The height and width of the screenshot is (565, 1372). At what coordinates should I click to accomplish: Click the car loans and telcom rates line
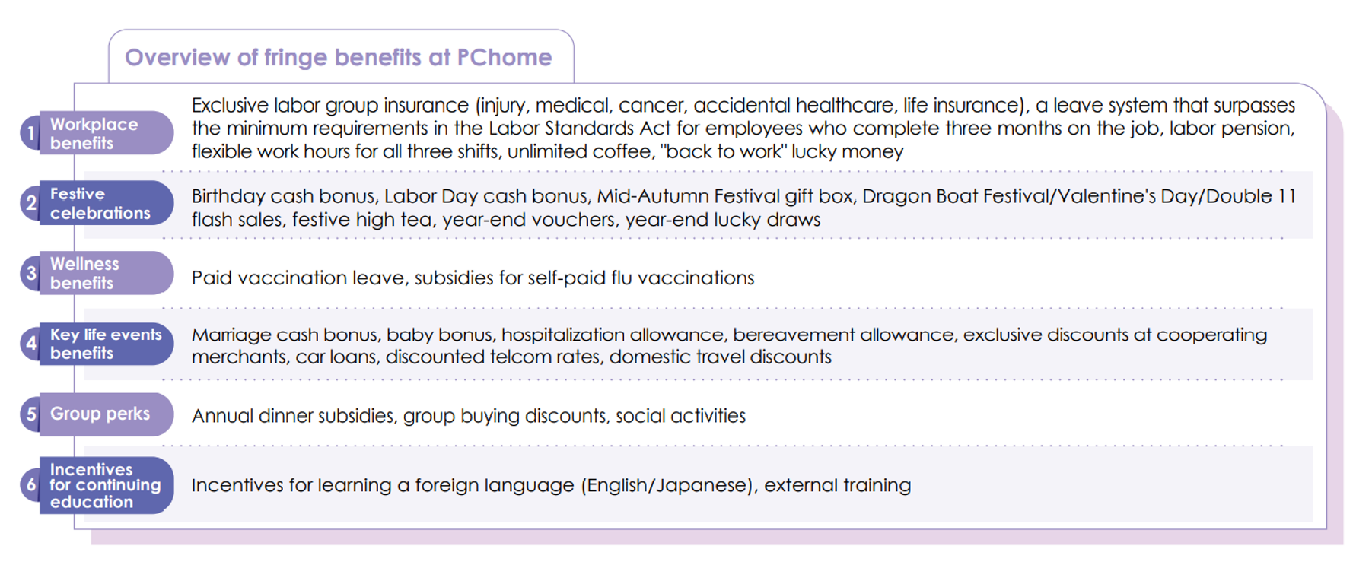click(x=511, y=357)
